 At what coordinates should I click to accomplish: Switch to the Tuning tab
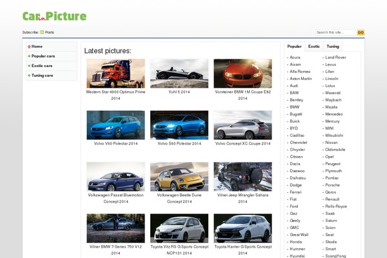pyautogui.click(x=333, y=46)
